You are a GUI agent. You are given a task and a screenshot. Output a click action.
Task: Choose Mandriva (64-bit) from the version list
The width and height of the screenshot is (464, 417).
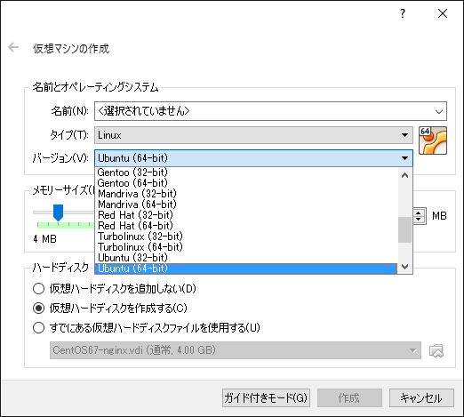click(246, 204)
